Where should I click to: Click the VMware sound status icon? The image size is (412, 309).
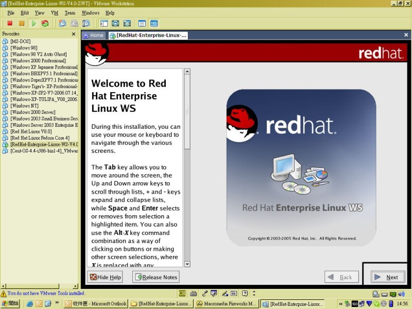tap(401, 294)
